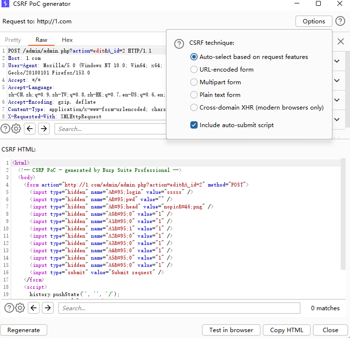
Task: Expand the fourth inspector section chevron
Action: tap(337, 119)
